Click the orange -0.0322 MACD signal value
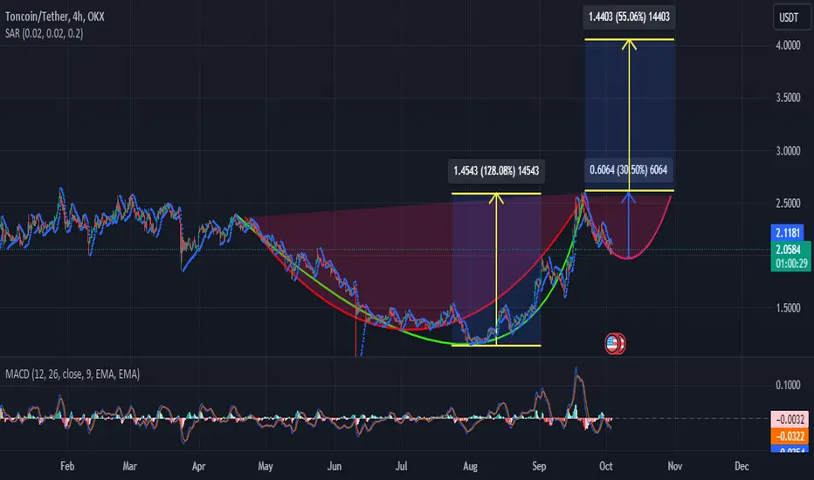This screenshot has height=480, width=814. pyautogui.click(x=790, y=435)
